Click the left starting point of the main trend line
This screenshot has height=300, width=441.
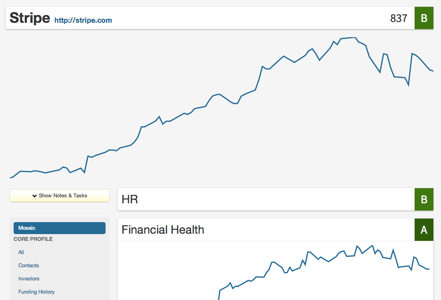(10, 177)
